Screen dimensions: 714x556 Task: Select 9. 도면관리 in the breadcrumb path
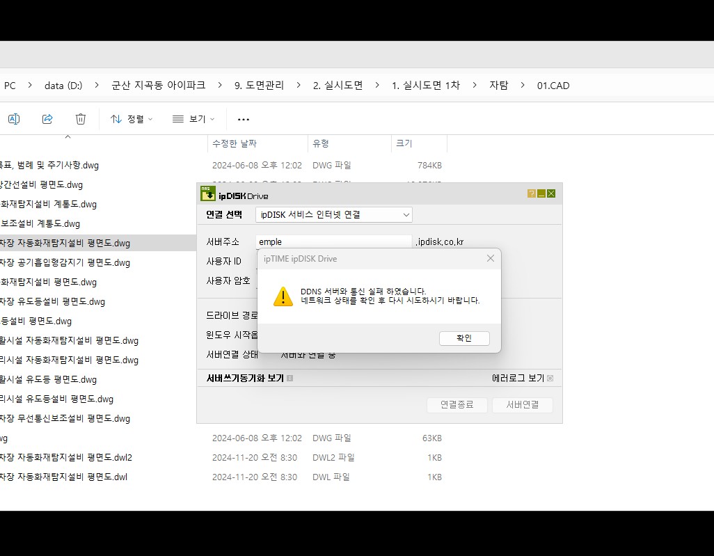point(259,85)
